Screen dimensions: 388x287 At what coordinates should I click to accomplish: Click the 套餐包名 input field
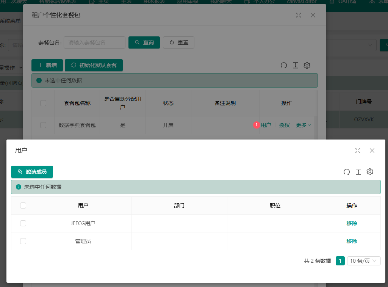94,42
